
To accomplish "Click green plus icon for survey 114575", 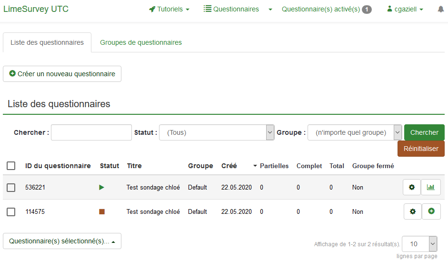I will tap(431, 211).
